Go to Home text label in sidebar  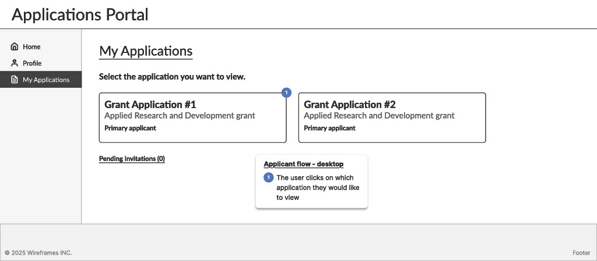(x=31, y=47)
